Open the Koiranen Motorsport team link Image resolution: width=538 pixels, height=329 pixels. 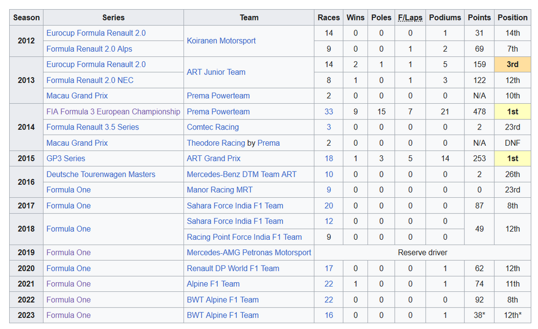point(221,41)
